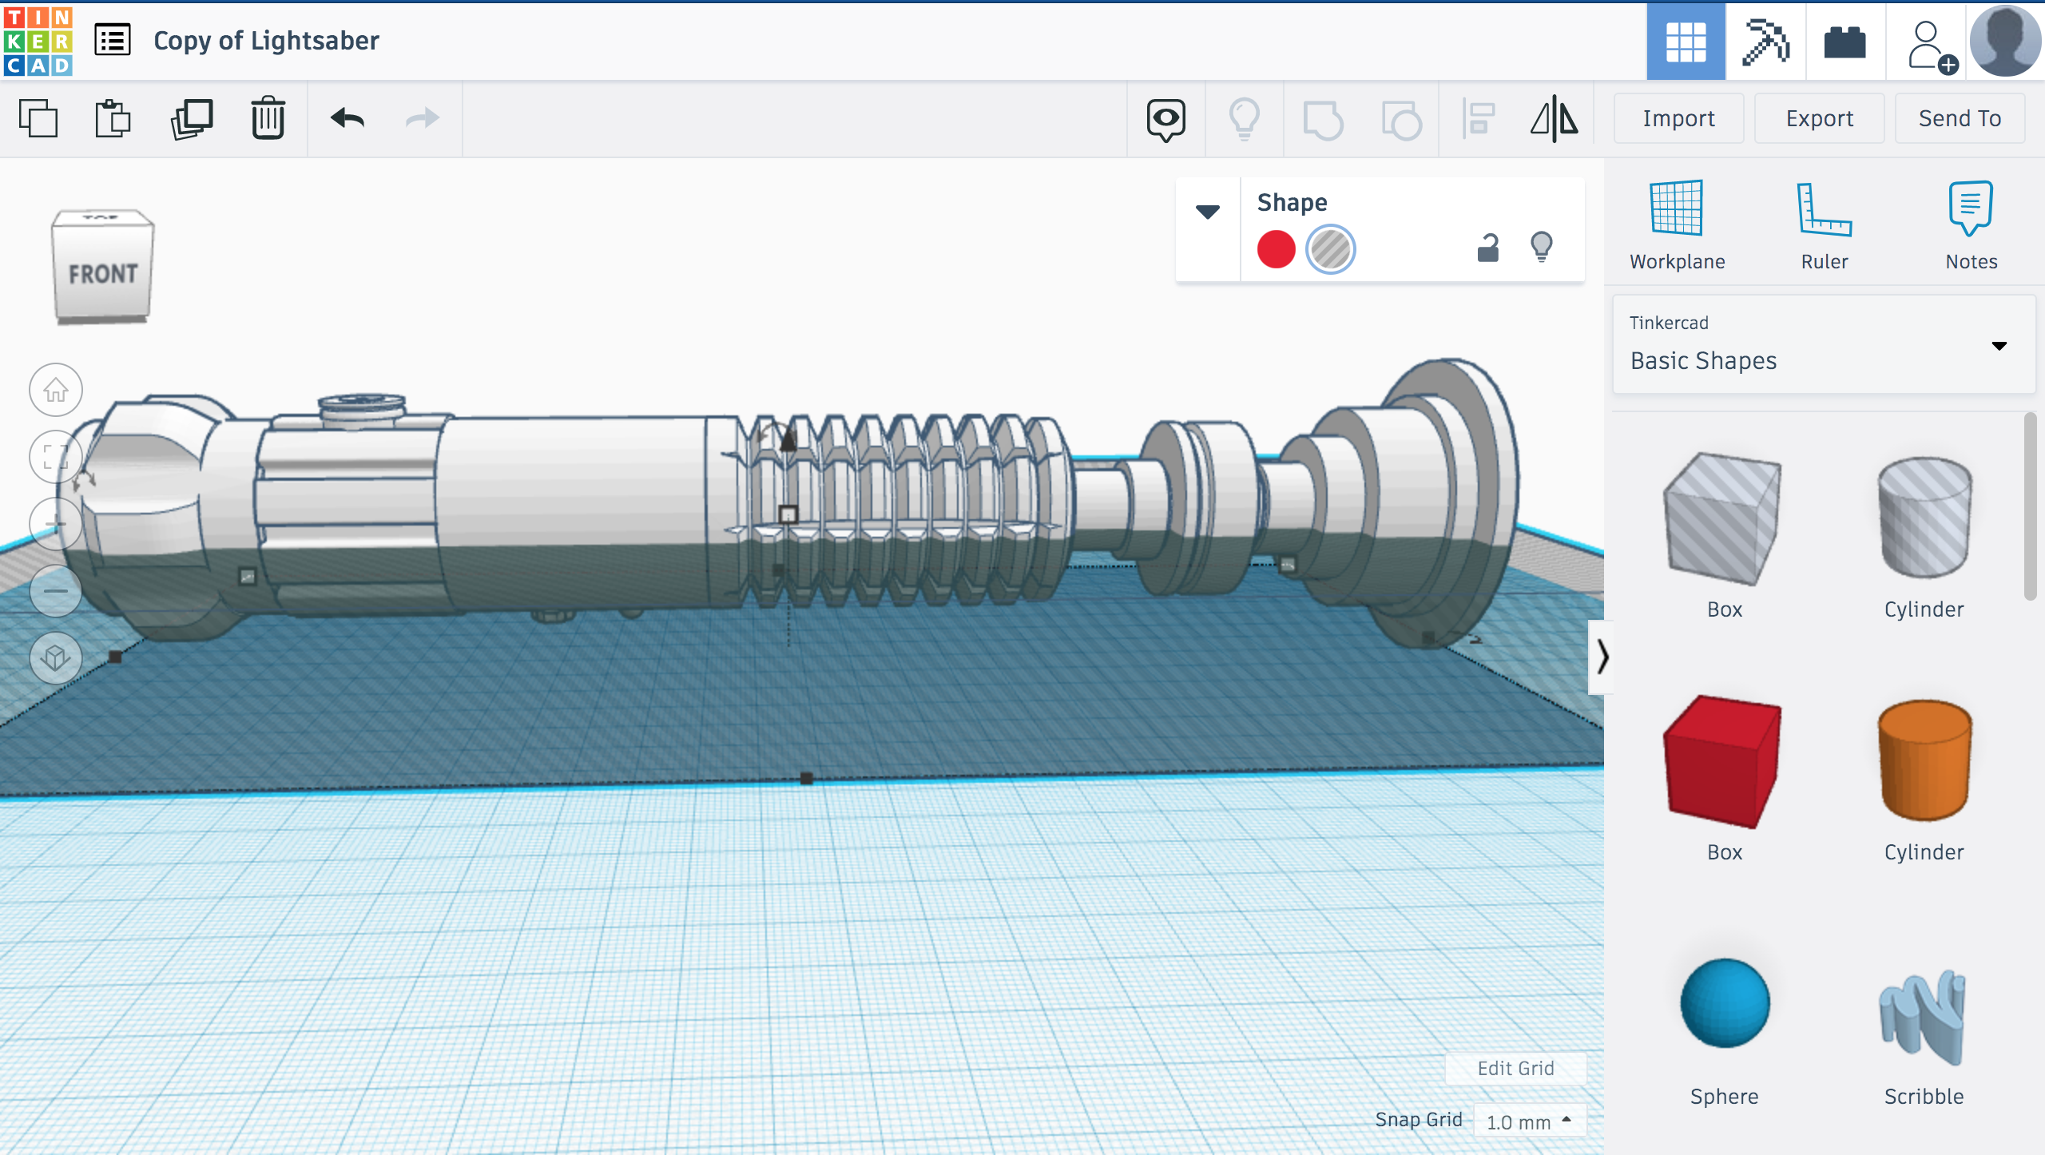Click the Zoom in button
Screen dimensions: 2045x1155
pyautogui.click(x=56, y=524)
